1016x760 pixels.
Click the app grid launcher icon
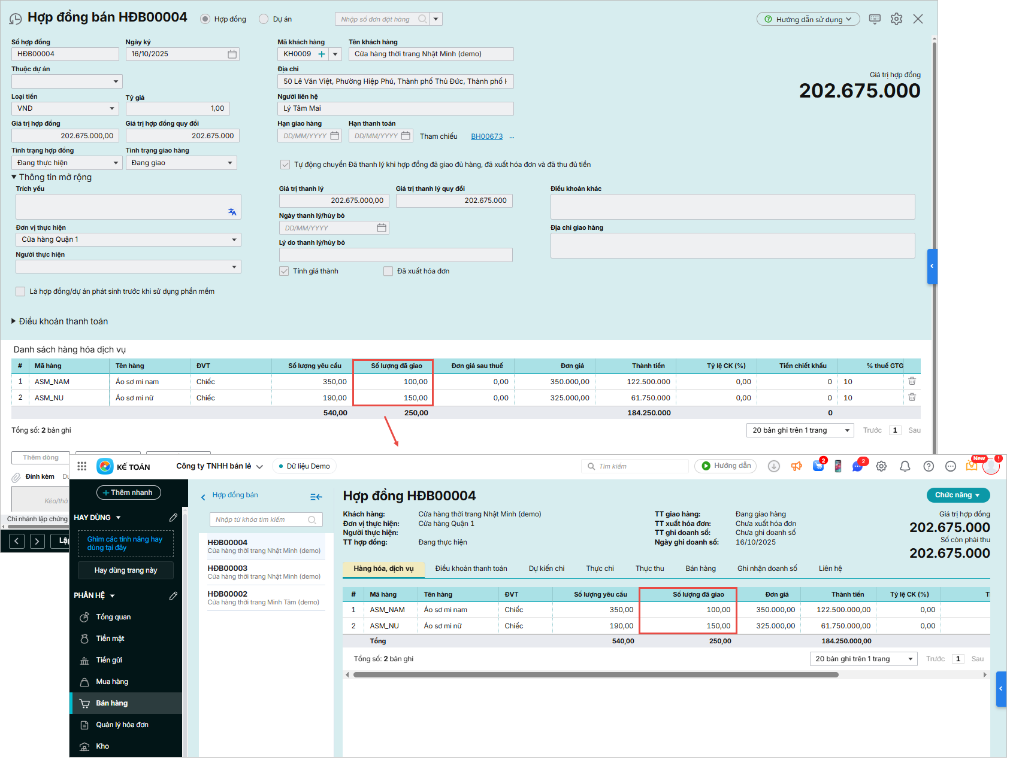(82, 466)
